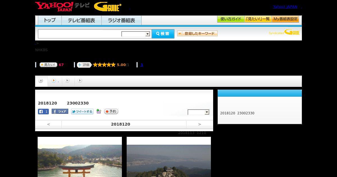
Task: Select the orange play arrow tab
Action: pos(54,81)
